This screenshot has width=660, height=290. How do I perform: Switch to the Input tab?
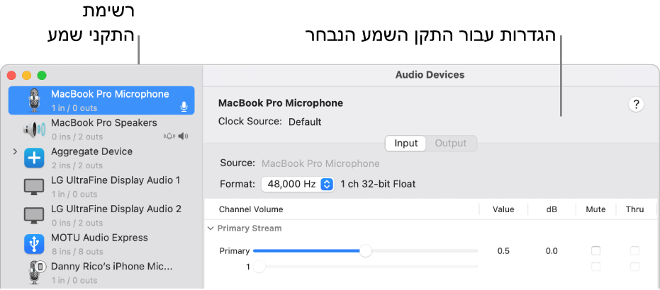[405, 143]
